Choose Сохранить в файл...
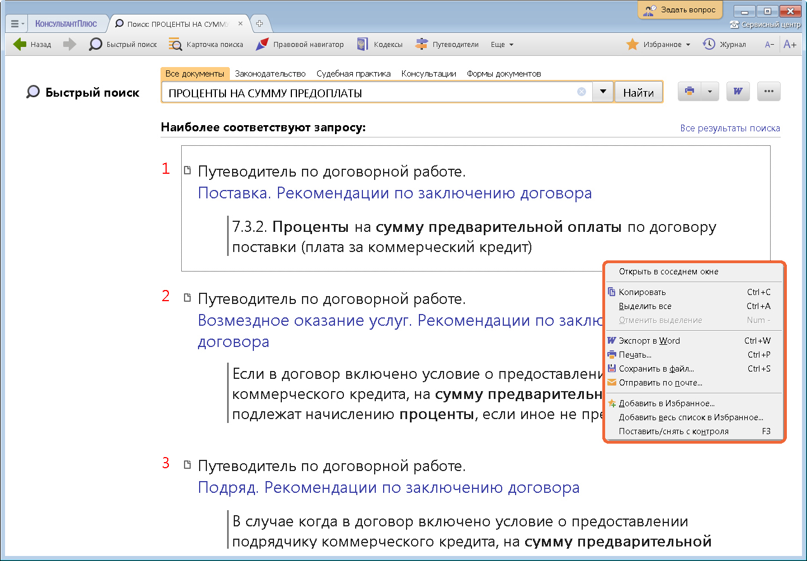 click(x=693, y=369)
